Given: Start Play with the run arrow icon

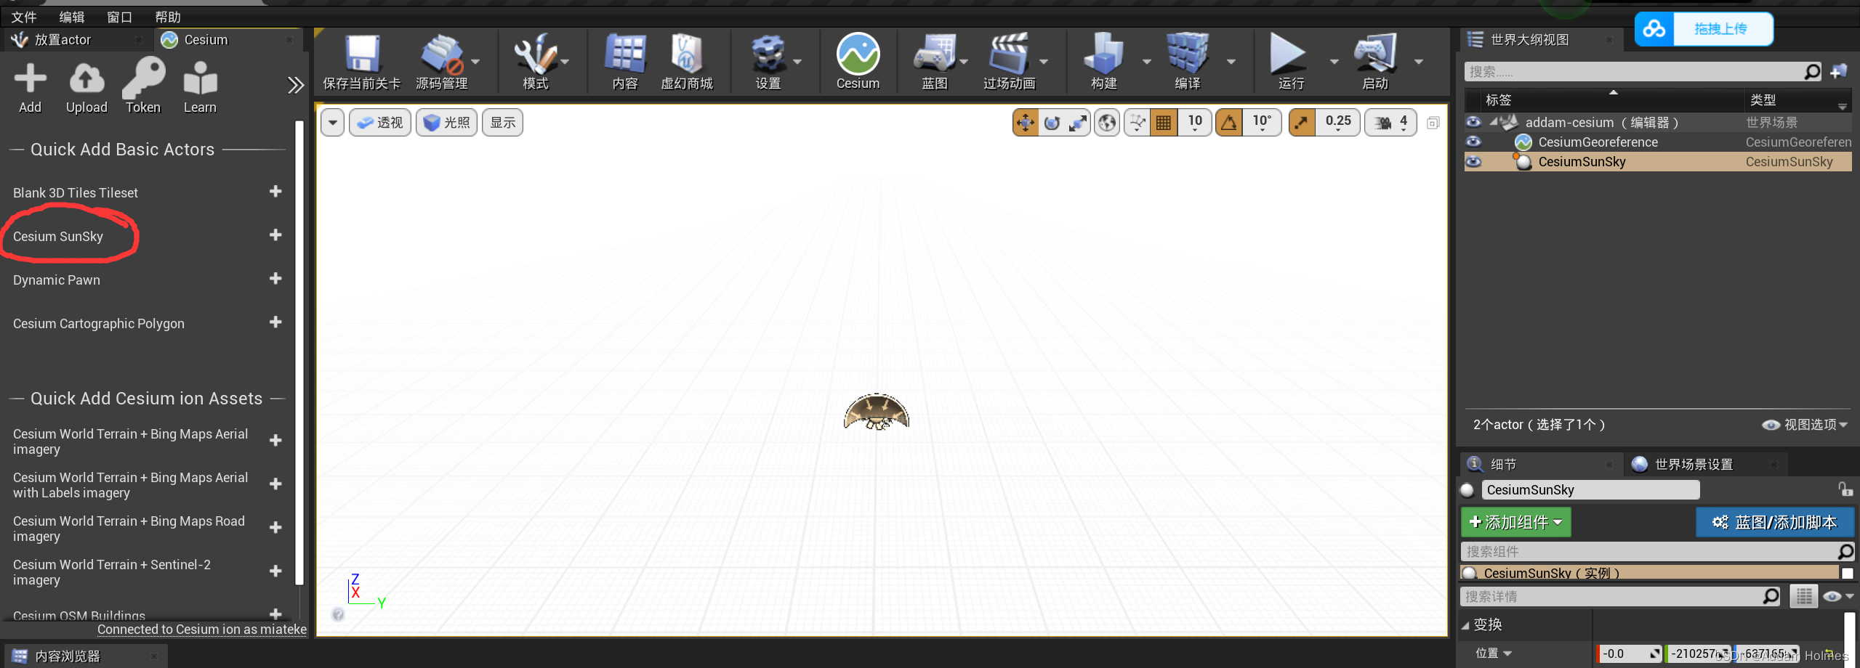Looking at the screenshot, I should click(1287, 54).
